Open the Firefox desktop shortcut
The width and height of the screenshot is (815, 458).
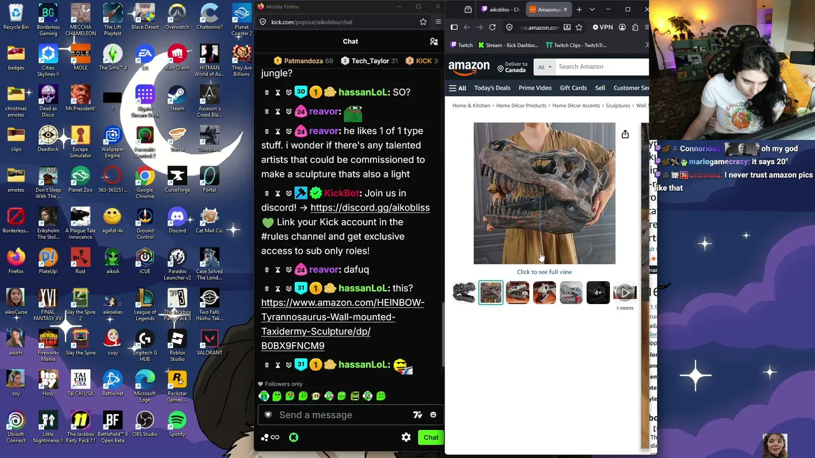tap(16, 261)
